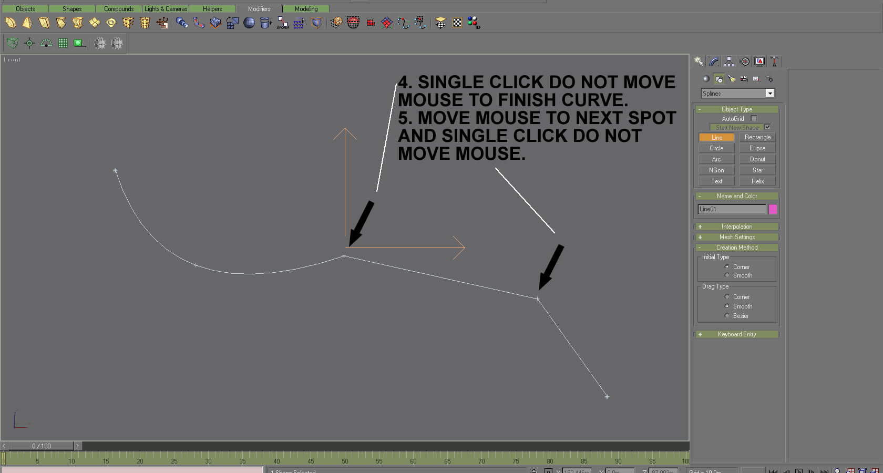
Task: Select the Geometry sphere category icon
Action: click(x=706, y=79)
